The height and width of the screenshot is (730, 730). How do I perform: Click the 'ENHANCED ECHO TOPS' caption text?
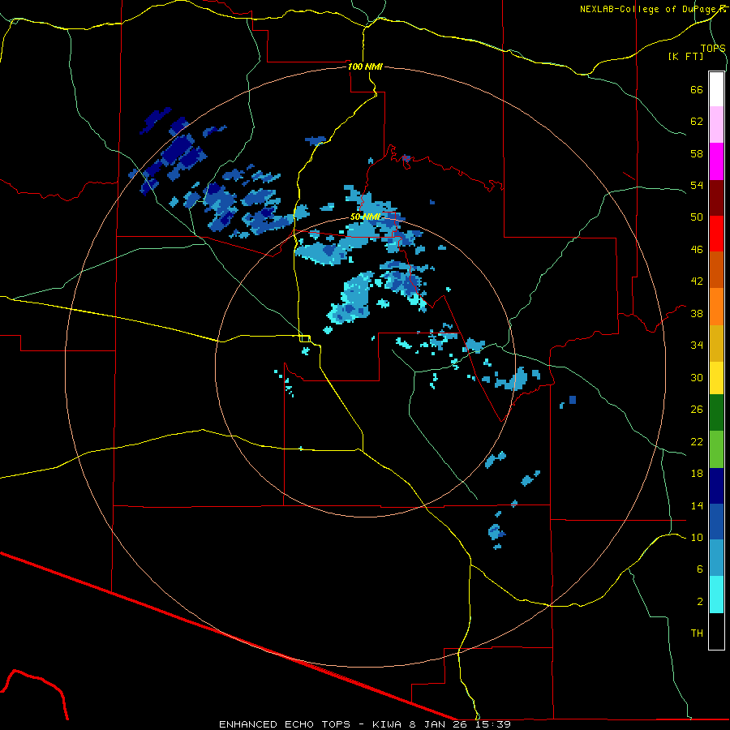point(285,724)
